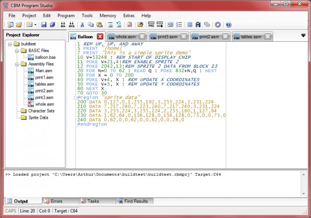Click the build project folder icon
This screenshot has width=311, height=218.
tap(140, 24)
